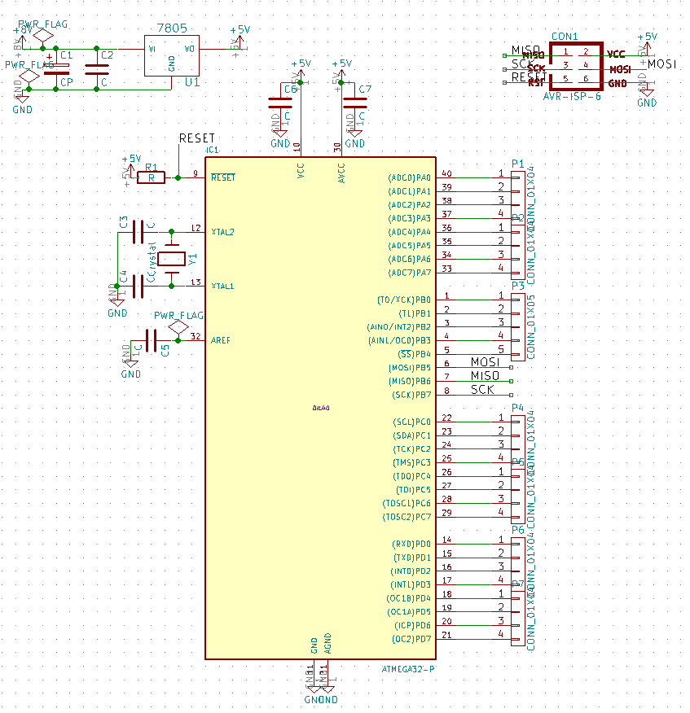Click the "(ADC0)PA0" pin name
The image size is (690, 713).
point(409,177)
